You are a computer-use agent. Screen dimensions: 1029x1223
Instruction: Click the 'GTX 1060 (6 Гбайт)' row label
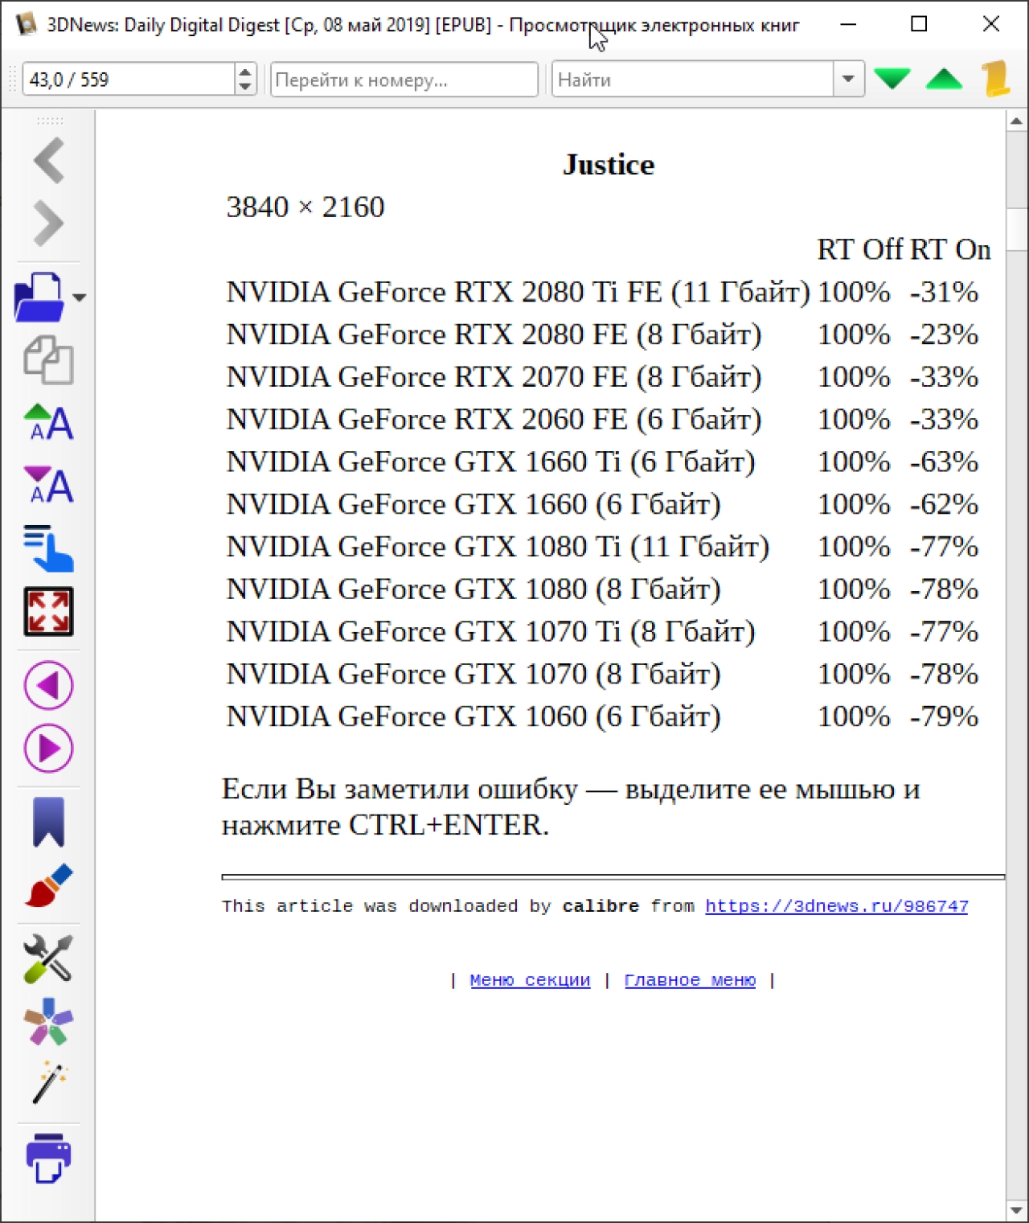pyautogui.click(x=474, y=718)
